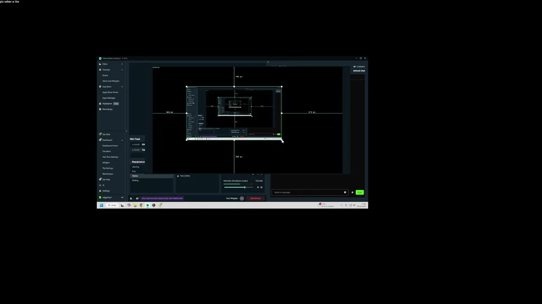Screen dimensions: 542x304
Task: Click Test Widgets
Action: pyautogui.click(x=232, y=198)
